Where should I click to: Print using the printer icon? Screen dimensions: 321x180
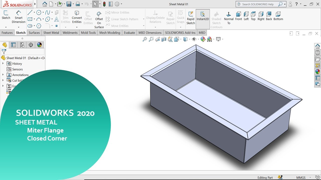(78, 4)
